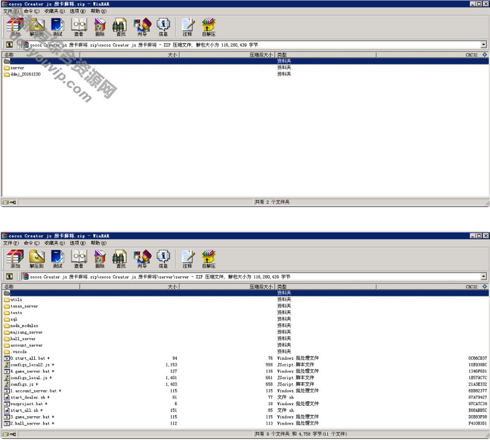Select the majiang_server folder
The image size is (490, 440).
[23, 333]
